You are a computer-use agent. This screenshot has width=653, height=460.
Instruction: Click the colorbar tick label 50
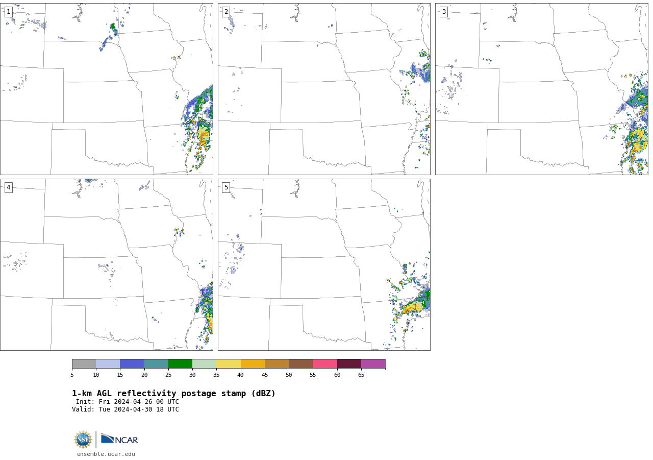pos(289,375)
